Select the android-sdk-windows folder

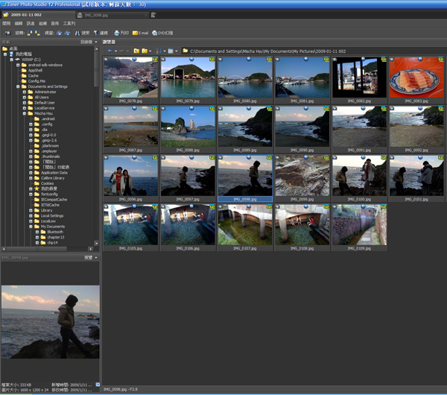click(x=44, y=65)
